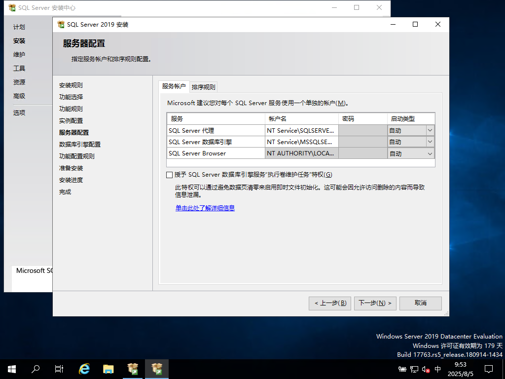Click 服务器配置 step in setup list
Image resolution: width=505 pixels, height=379 pixels.
point(74,133)
